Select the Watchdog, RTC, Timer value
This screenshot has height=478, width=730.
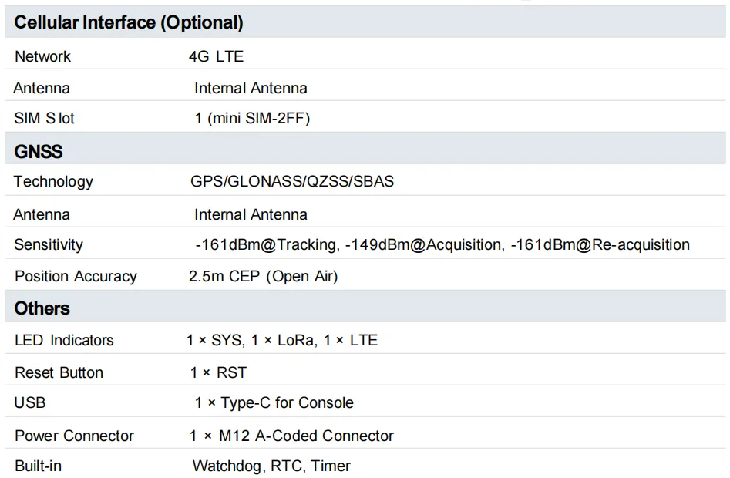(271, 466)
